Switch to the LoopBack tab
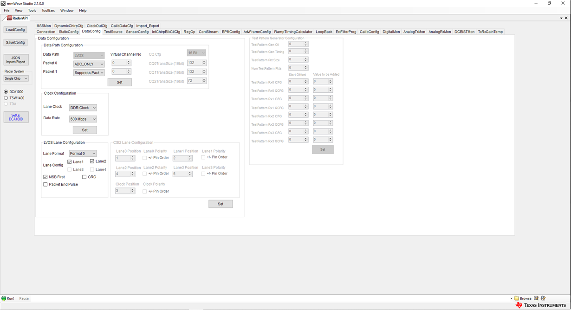This screenshot has width=571, height=310. [x=324, y=32]
